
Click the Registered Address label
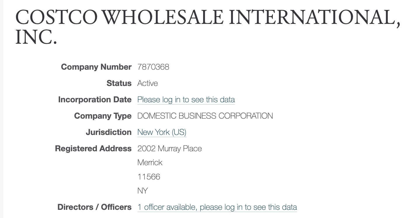pos(93,149)
